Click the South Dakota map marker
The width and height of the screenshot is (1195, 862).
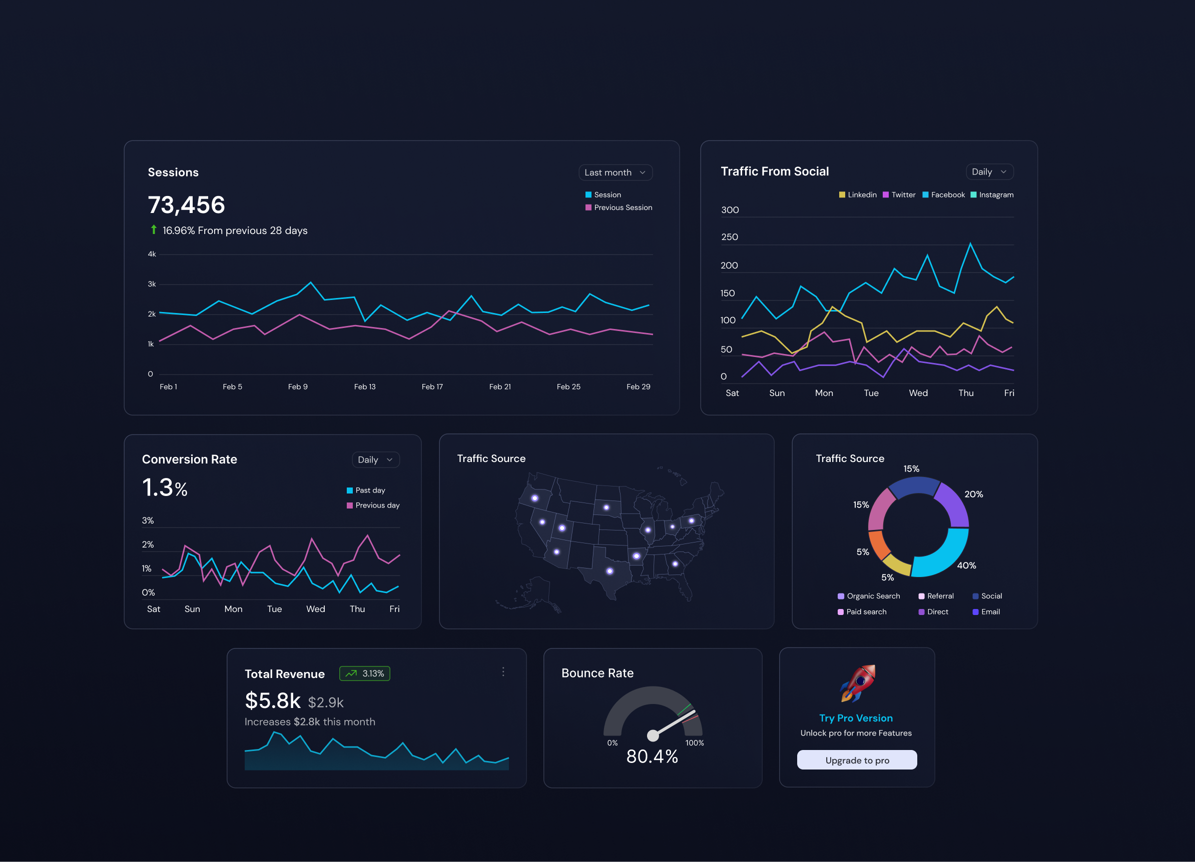[x=606, y=507]
